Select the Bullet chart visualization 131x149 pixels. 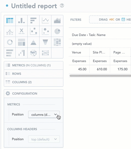click(x=10, y=53)
